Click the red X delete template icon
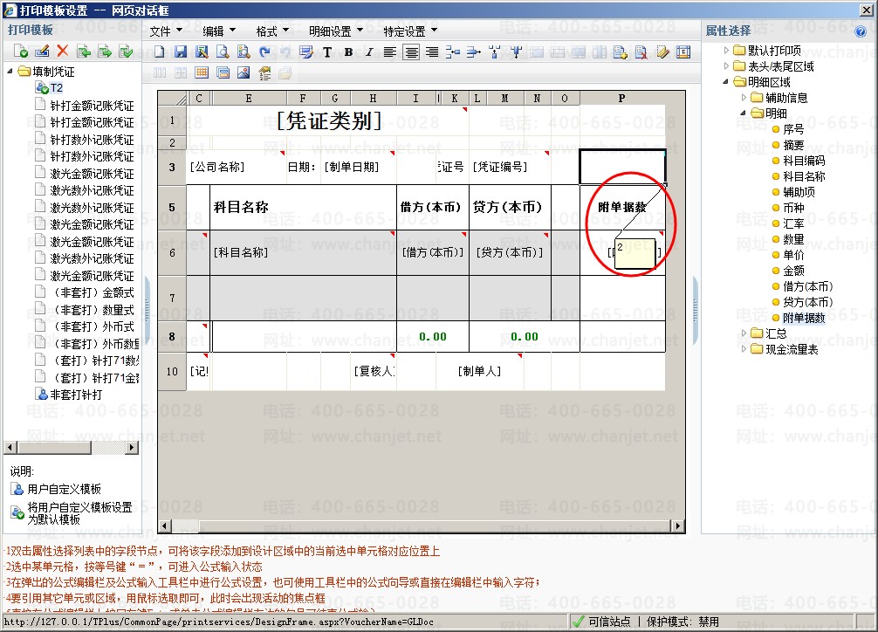This screenshot has height=632, width=878. point(62,52)
